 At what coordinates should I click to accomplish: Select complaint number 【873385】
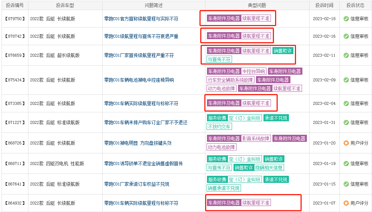point(15,103)
